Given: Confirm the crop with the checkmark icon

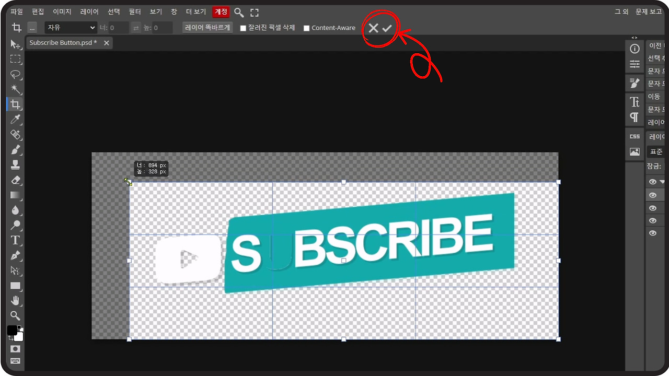Looking at the screenshot, I should 387,28.
